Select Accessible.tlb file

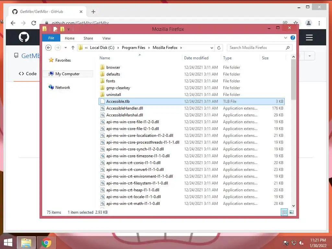click(191, 101)
